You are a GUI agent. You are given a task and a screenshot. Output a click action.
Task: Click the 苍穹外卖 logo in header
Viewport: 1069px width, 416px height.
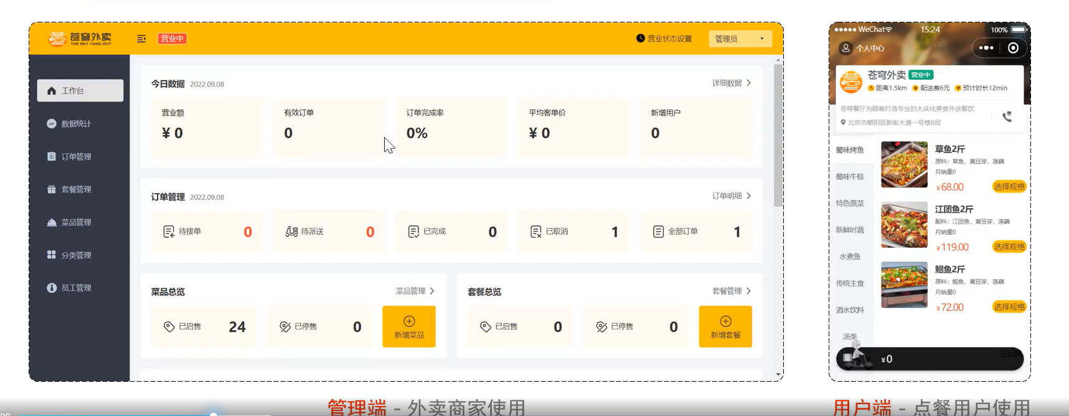coord(80,39)
